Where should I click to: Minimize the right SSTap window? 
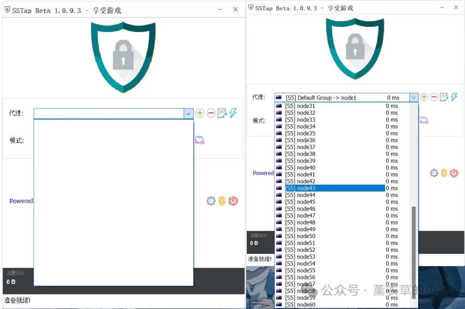click(x=442, y=7)
